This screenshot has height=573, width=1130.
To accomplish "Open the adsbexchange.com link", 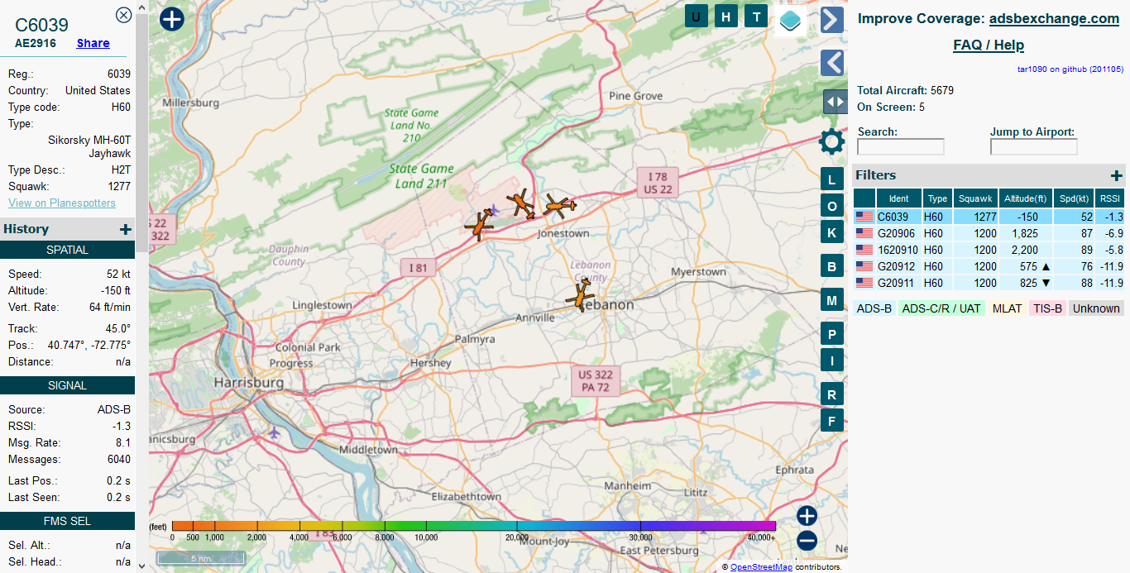I will point(1054,18).
